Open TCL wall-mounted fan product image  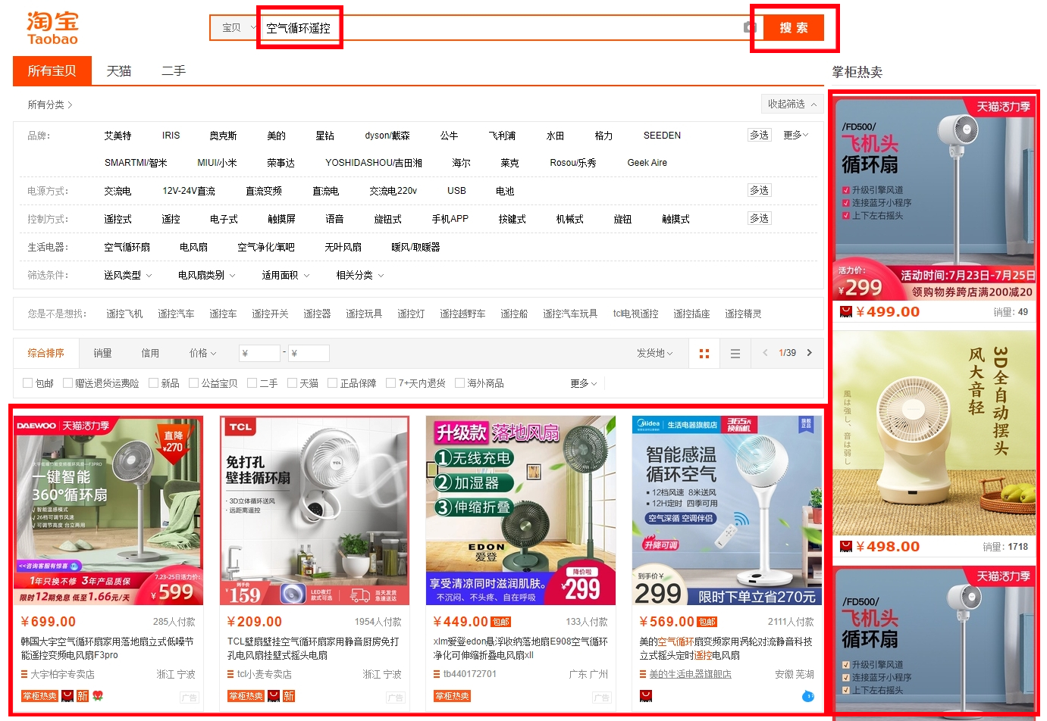(315, 510)
